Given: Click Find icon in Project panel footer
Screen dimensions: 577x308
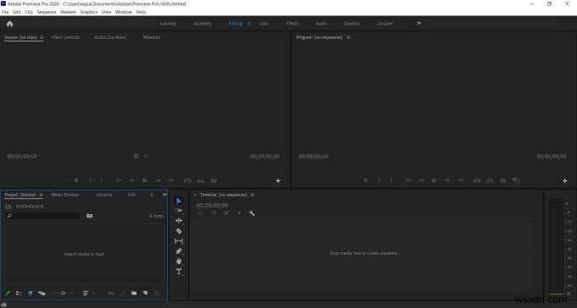Looking at the screenshot, I should 123,294.
